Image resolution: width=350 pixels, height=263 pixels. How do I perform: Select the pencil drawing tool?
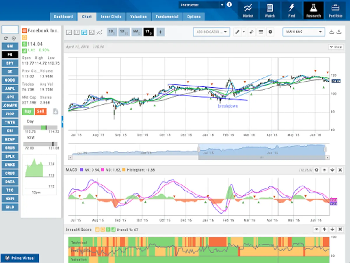pyautogui.click(x=237, y=32)
